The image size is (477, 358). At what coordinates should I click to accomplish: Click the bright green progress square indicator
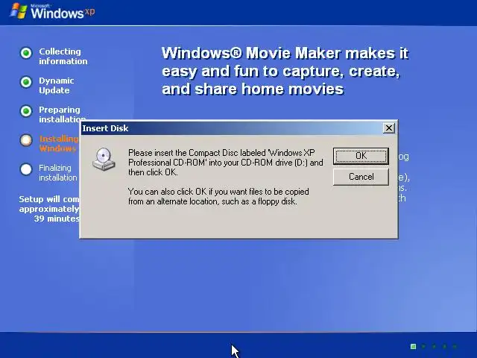pyautogui.click(x=413, y=346)
